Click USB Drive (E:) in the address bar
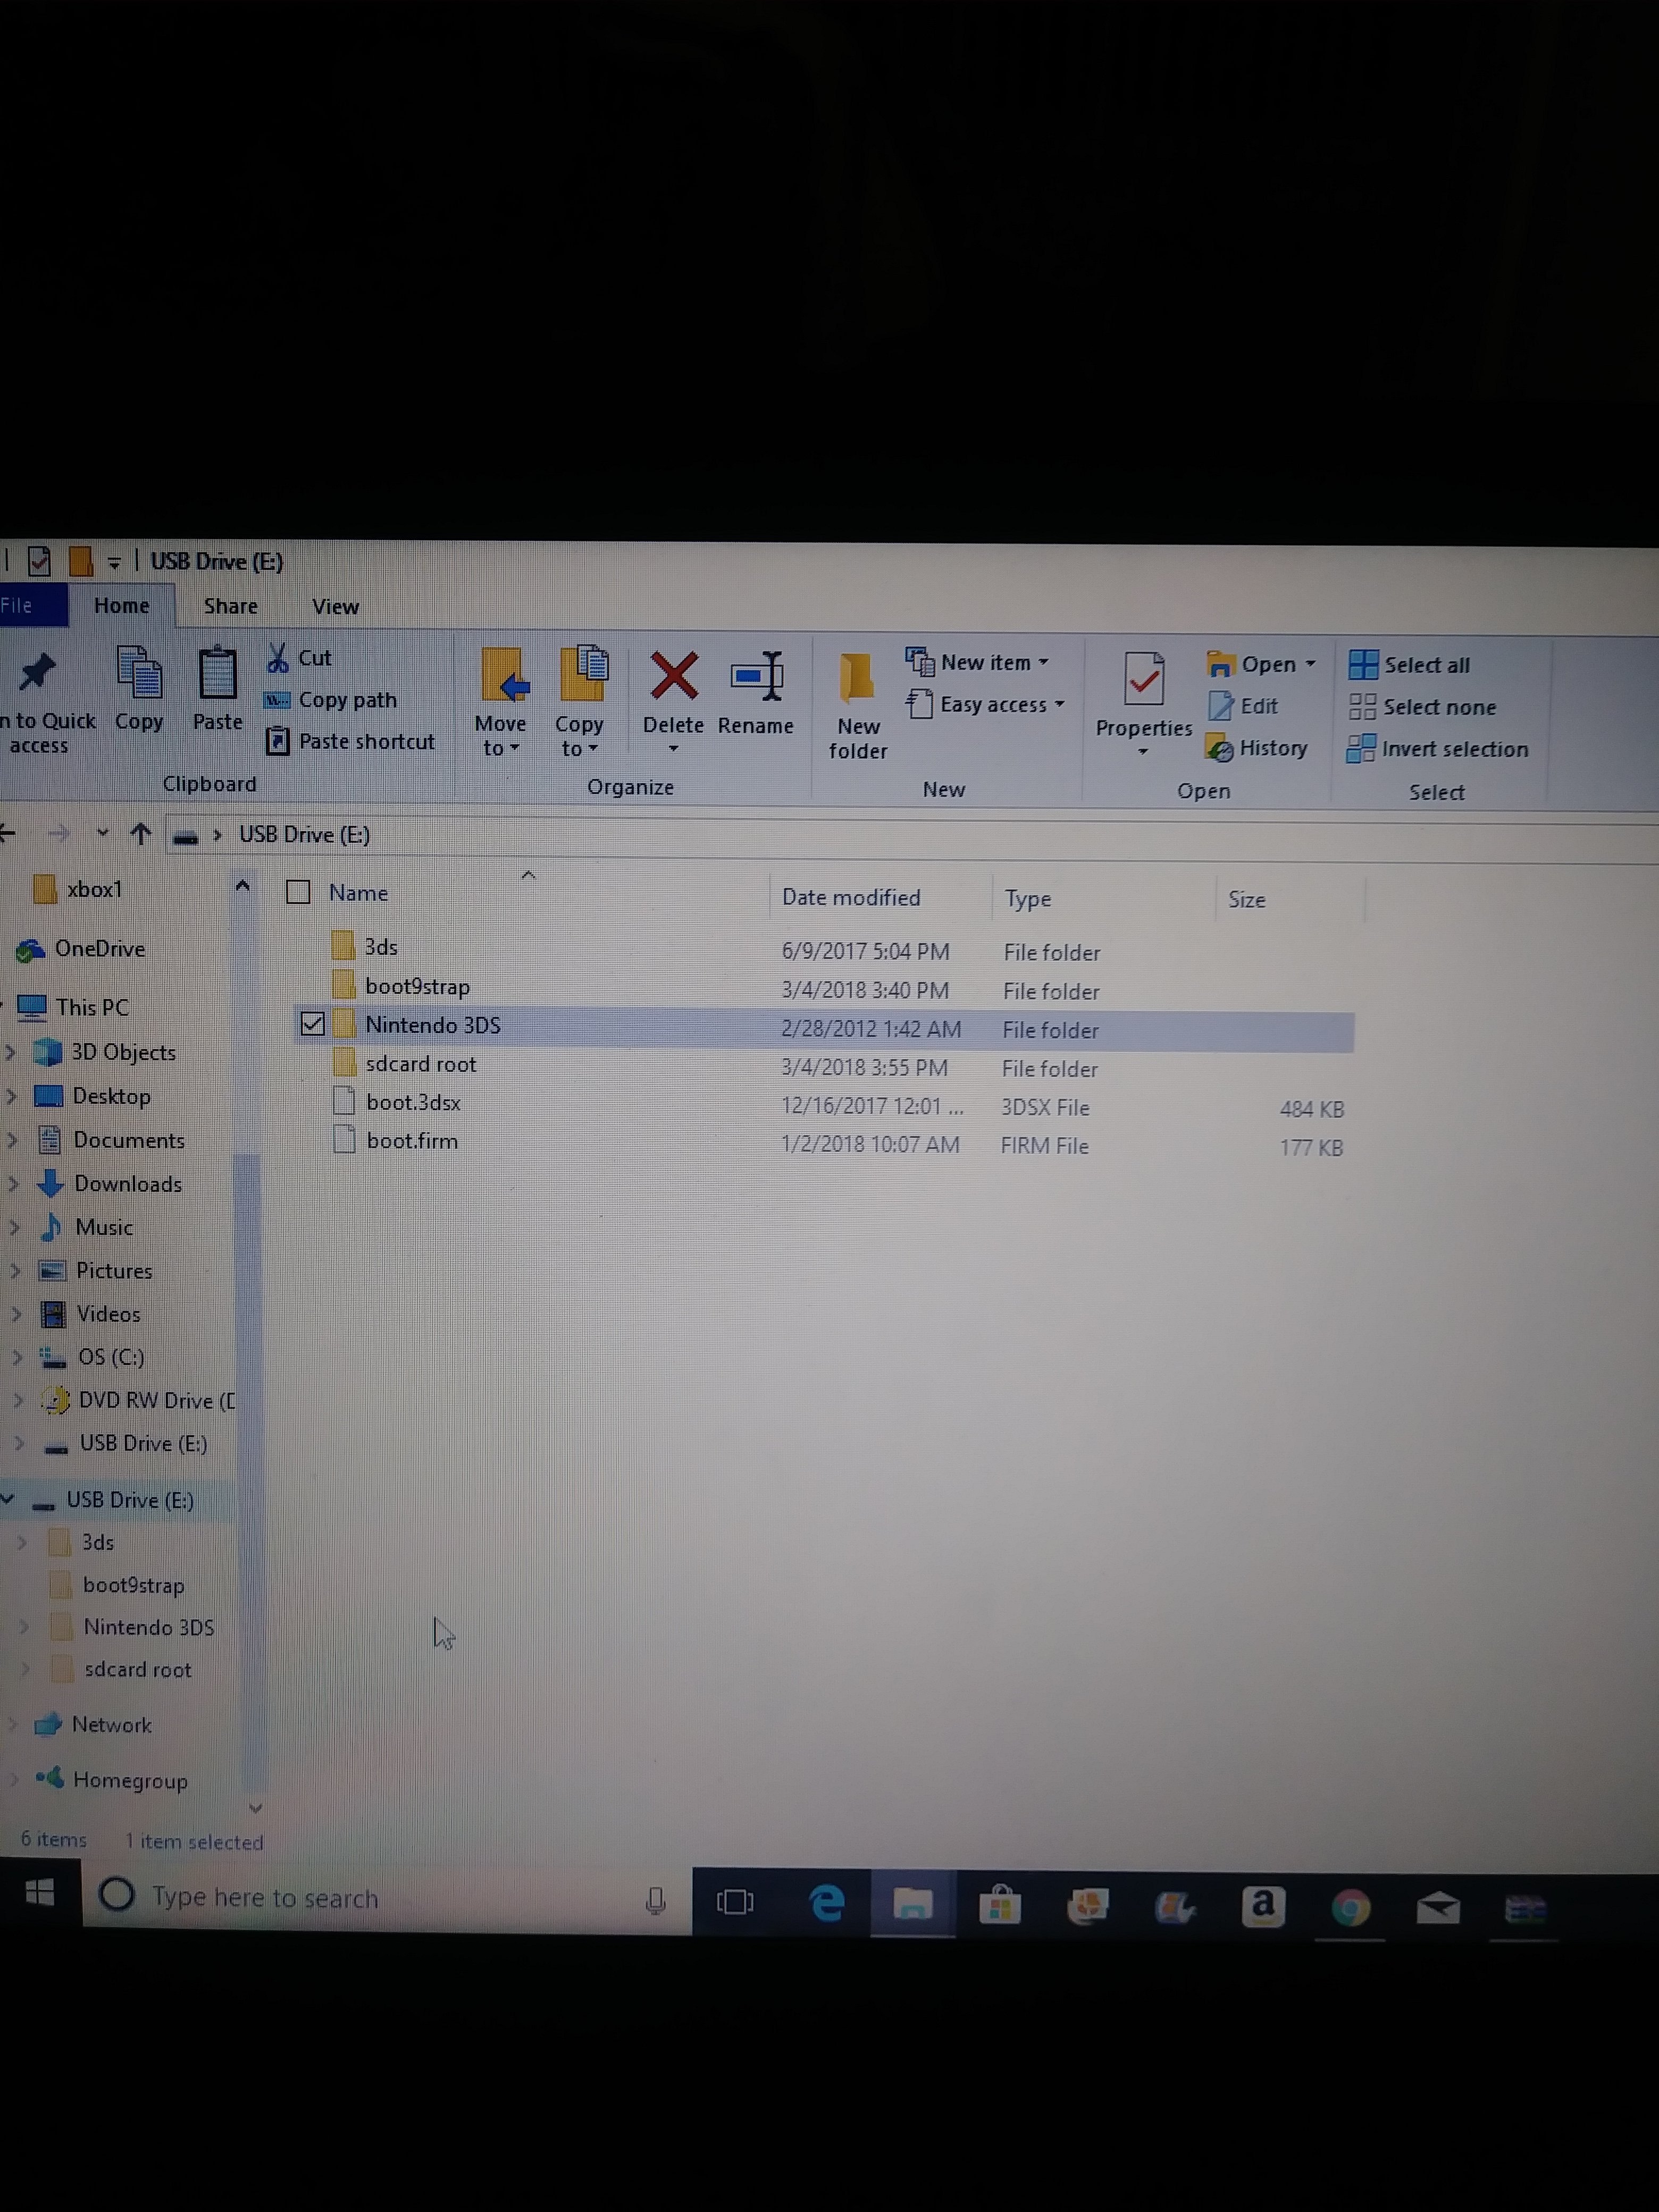The image size is (1659, 2212). point(304,834)
